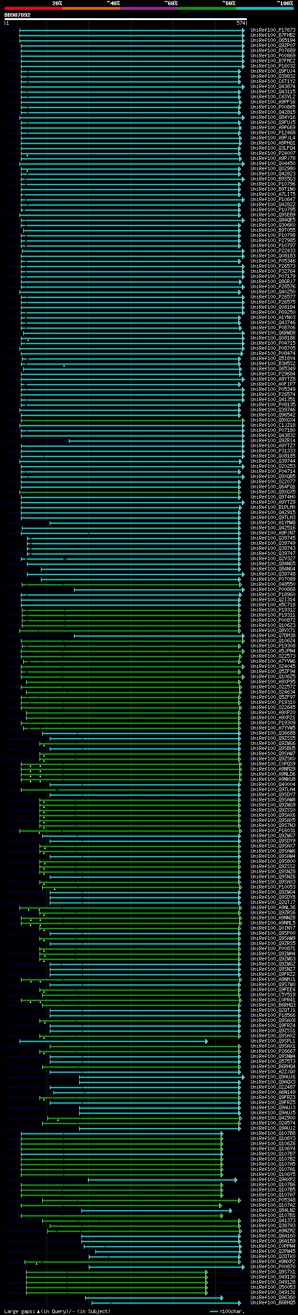Select the query label BB907892
298x1315 pixels.
[17, 15]
